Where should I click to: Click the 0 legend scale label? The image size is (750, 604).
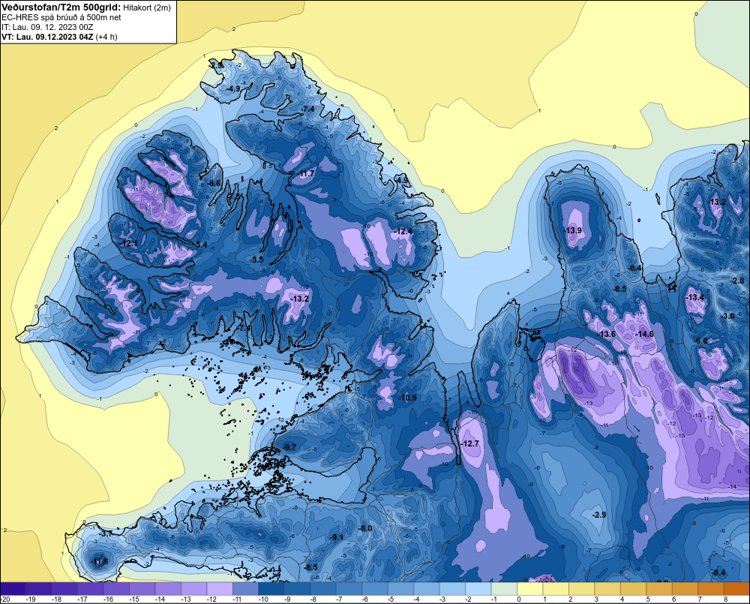(519, 599)
